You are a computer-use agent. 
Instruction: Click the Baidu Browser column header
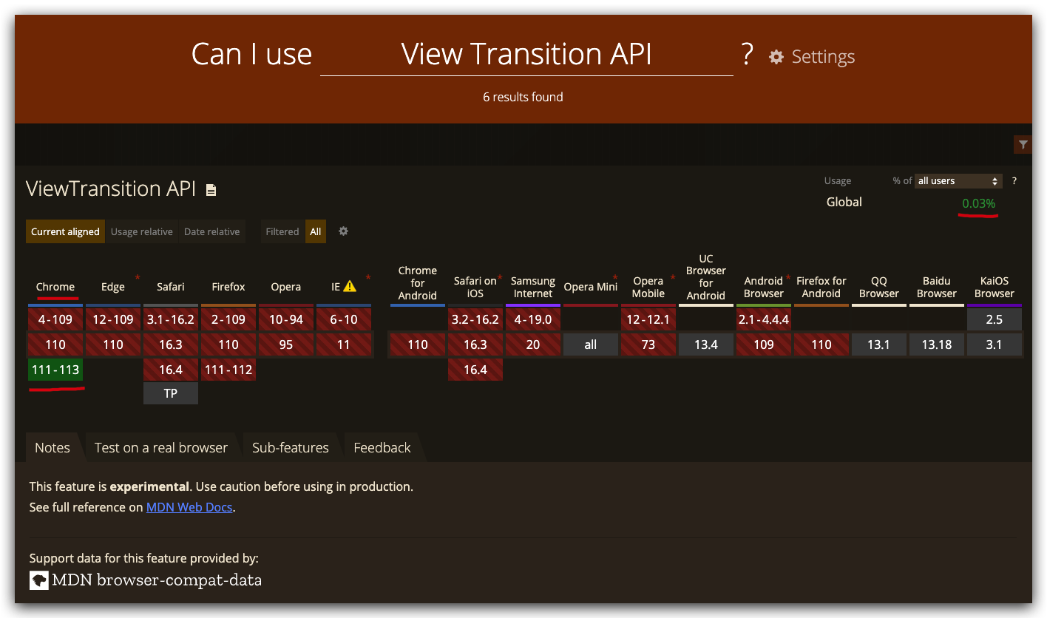click(x=937, y=287)
